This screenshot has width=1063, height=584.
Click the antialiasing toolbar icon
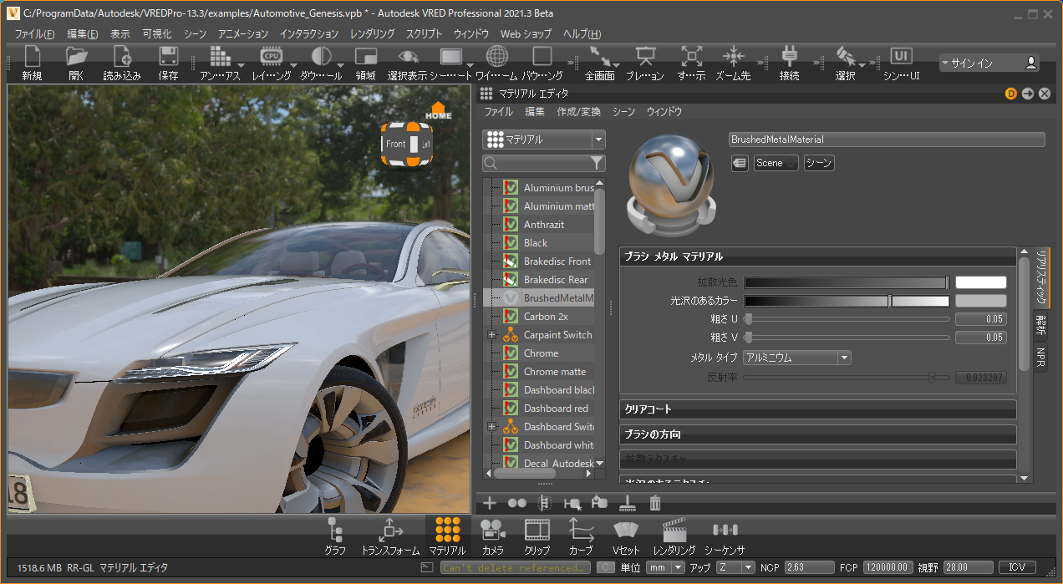pyautogui.click(x=220, y=57)
